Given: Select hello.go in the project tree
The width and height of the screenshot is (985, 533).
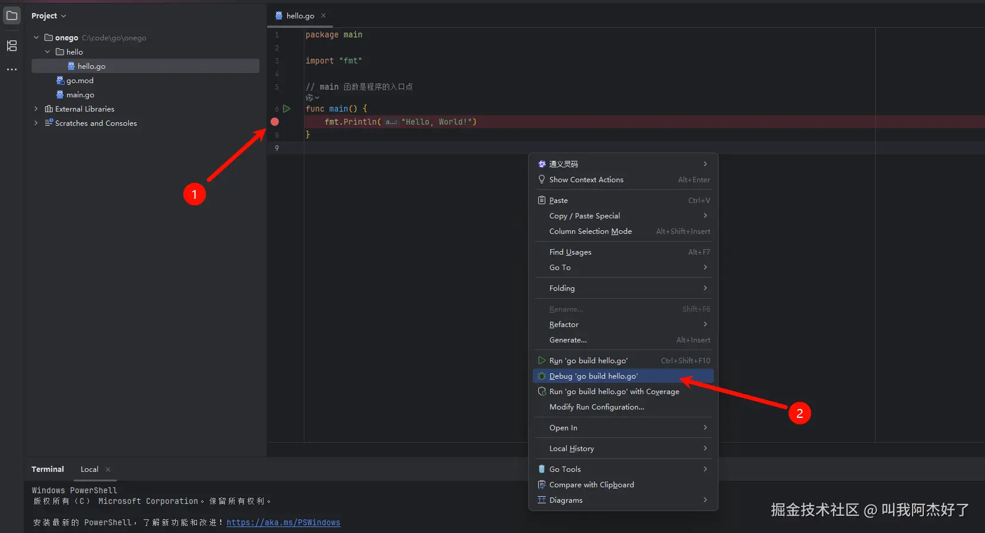Looking at the screenshot, I should (x=145, y=66).
